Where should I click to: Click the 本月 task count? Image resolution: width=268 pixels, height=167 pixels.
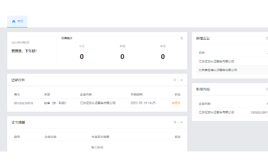pos(163,57)
